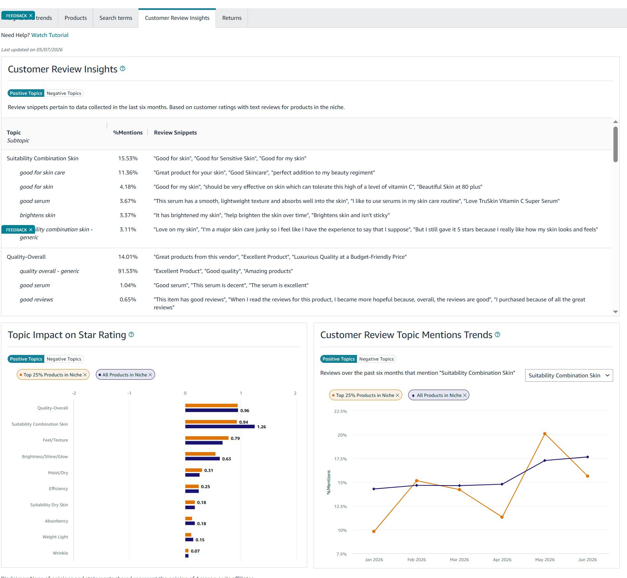627x578 pixels.
Task: Click the Moist/Dry label in star rating chart
Action: pos(58,473)
